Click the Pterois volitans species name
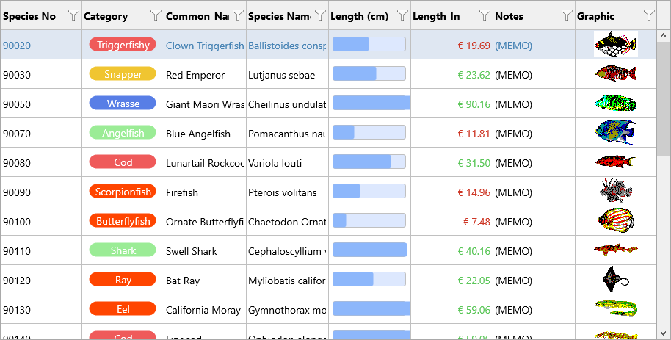The width and height of the screenshot is (671, 340). (283, 192)
